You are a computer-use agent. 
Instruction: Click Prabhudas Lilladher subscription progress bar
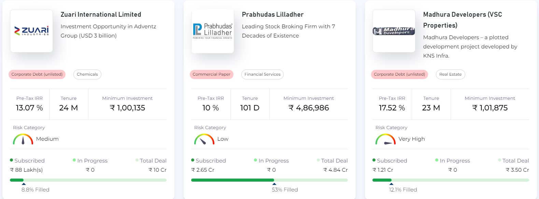pyautogui.click(x=269, y=180)
